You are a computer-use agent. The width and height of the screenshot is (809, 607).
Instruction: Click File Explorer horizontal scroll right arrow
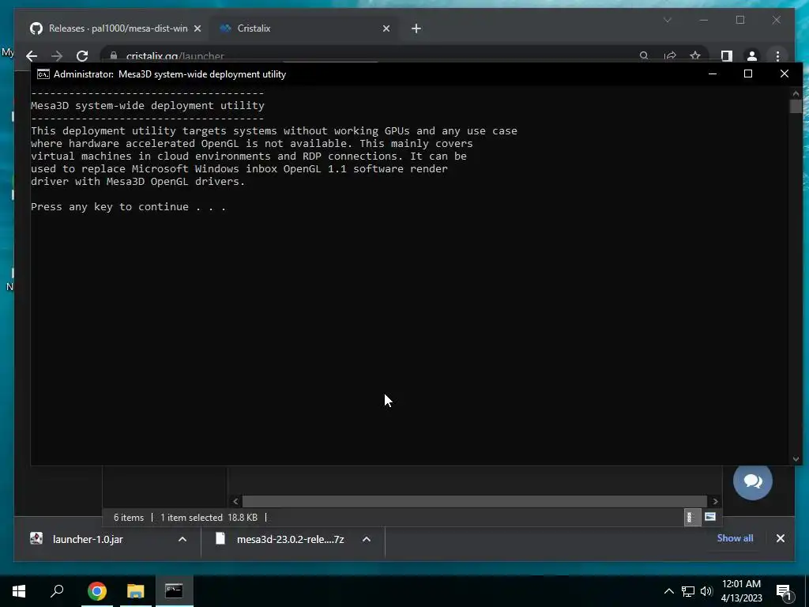pos(715,501)
